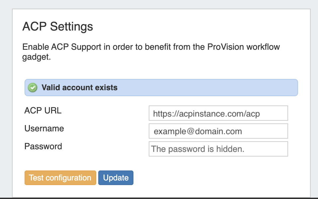Click the ACP Settings heading
The width and height of the screenshot is (318, 199).
point(57,27)
